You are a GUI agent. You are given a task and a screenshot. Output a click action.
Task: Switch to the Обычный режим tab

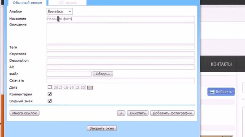[x=27, y=3]
